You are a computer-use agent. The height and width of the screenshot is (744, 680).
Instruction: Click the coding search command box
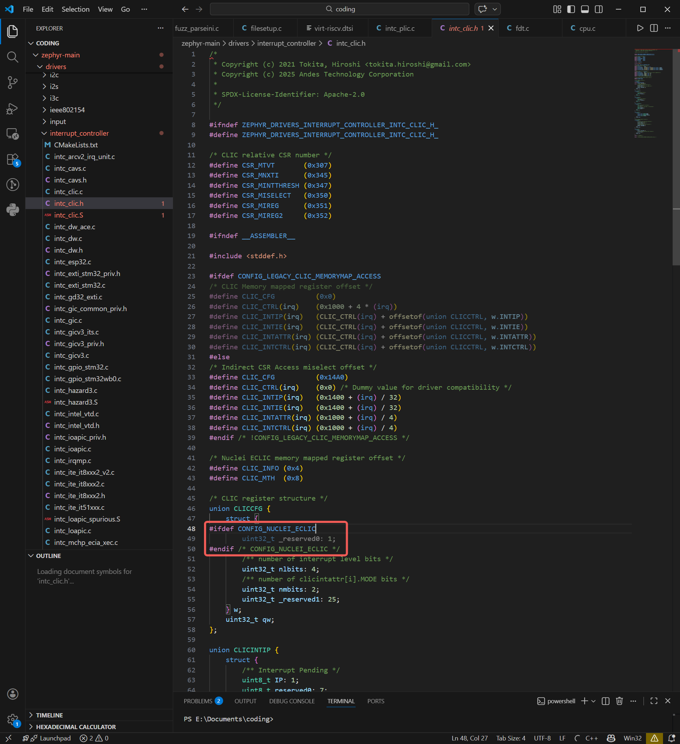coord(339,9)
